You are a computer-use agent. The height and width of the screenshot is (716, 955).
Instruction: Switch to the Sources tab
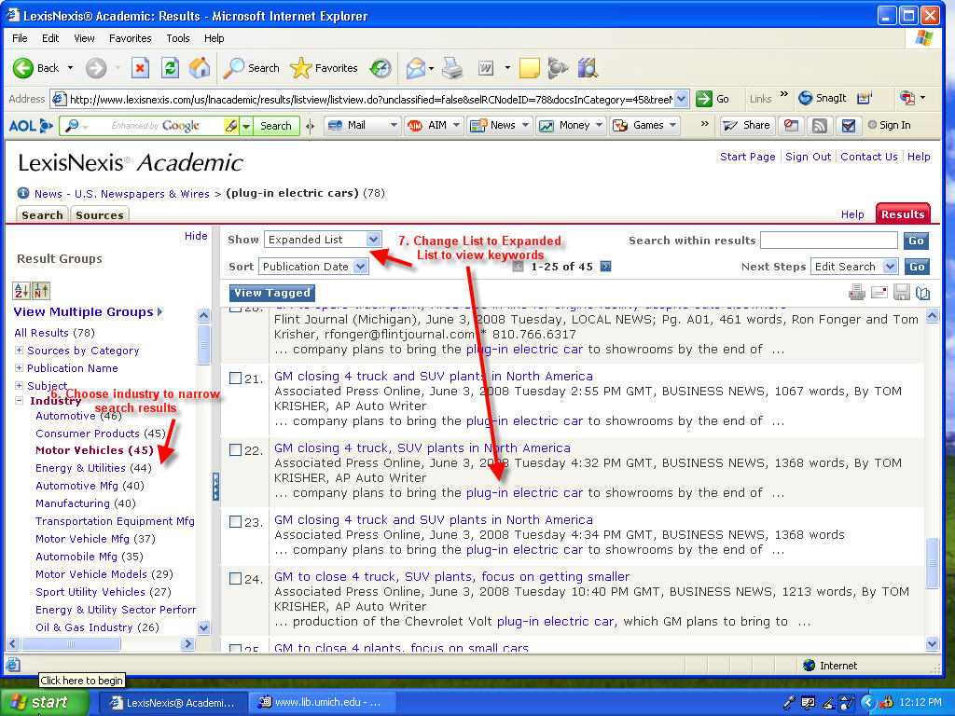pos(99,215)
